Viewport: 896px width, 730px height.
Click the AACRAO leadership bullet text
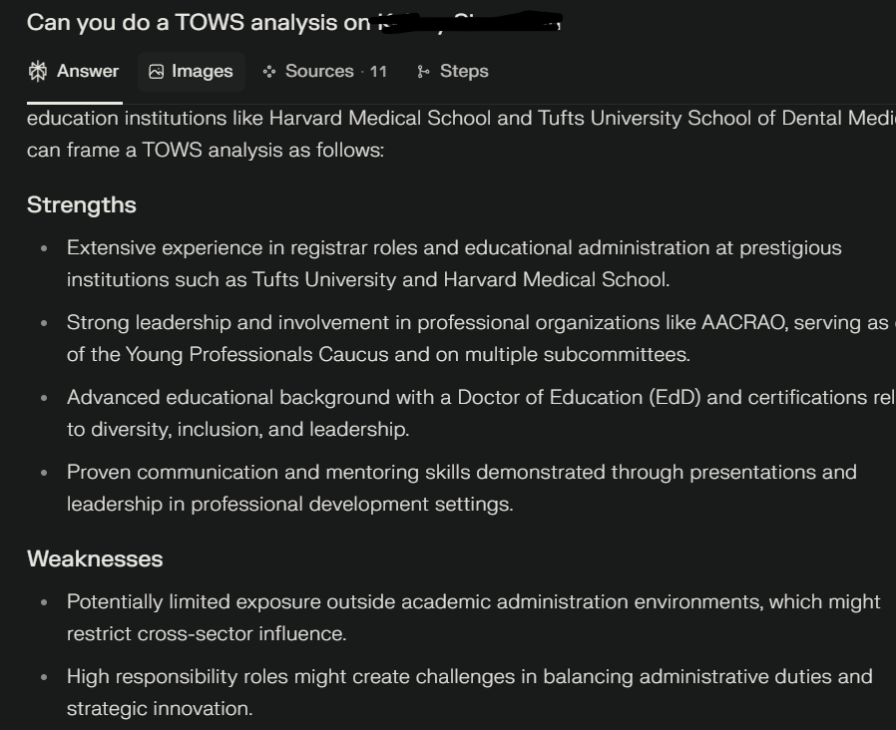point(481,338)
